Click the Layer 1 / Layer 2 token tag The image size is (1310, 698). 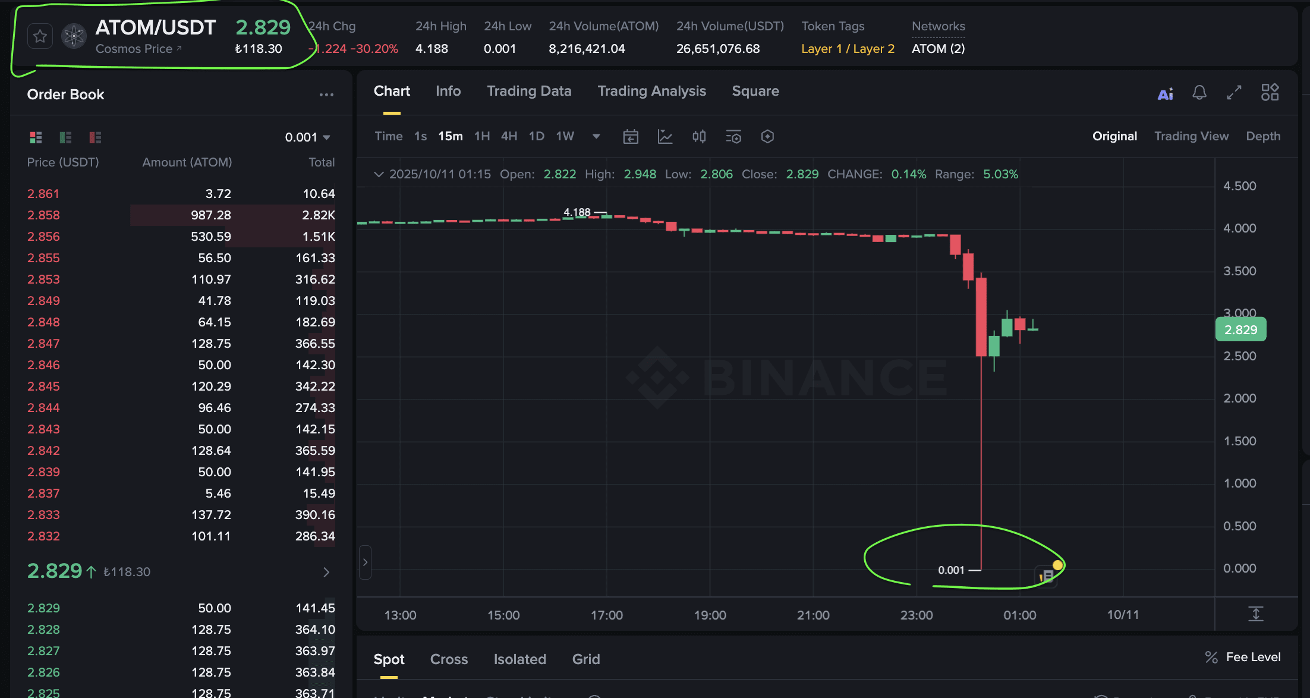click(x=848, y=49)
